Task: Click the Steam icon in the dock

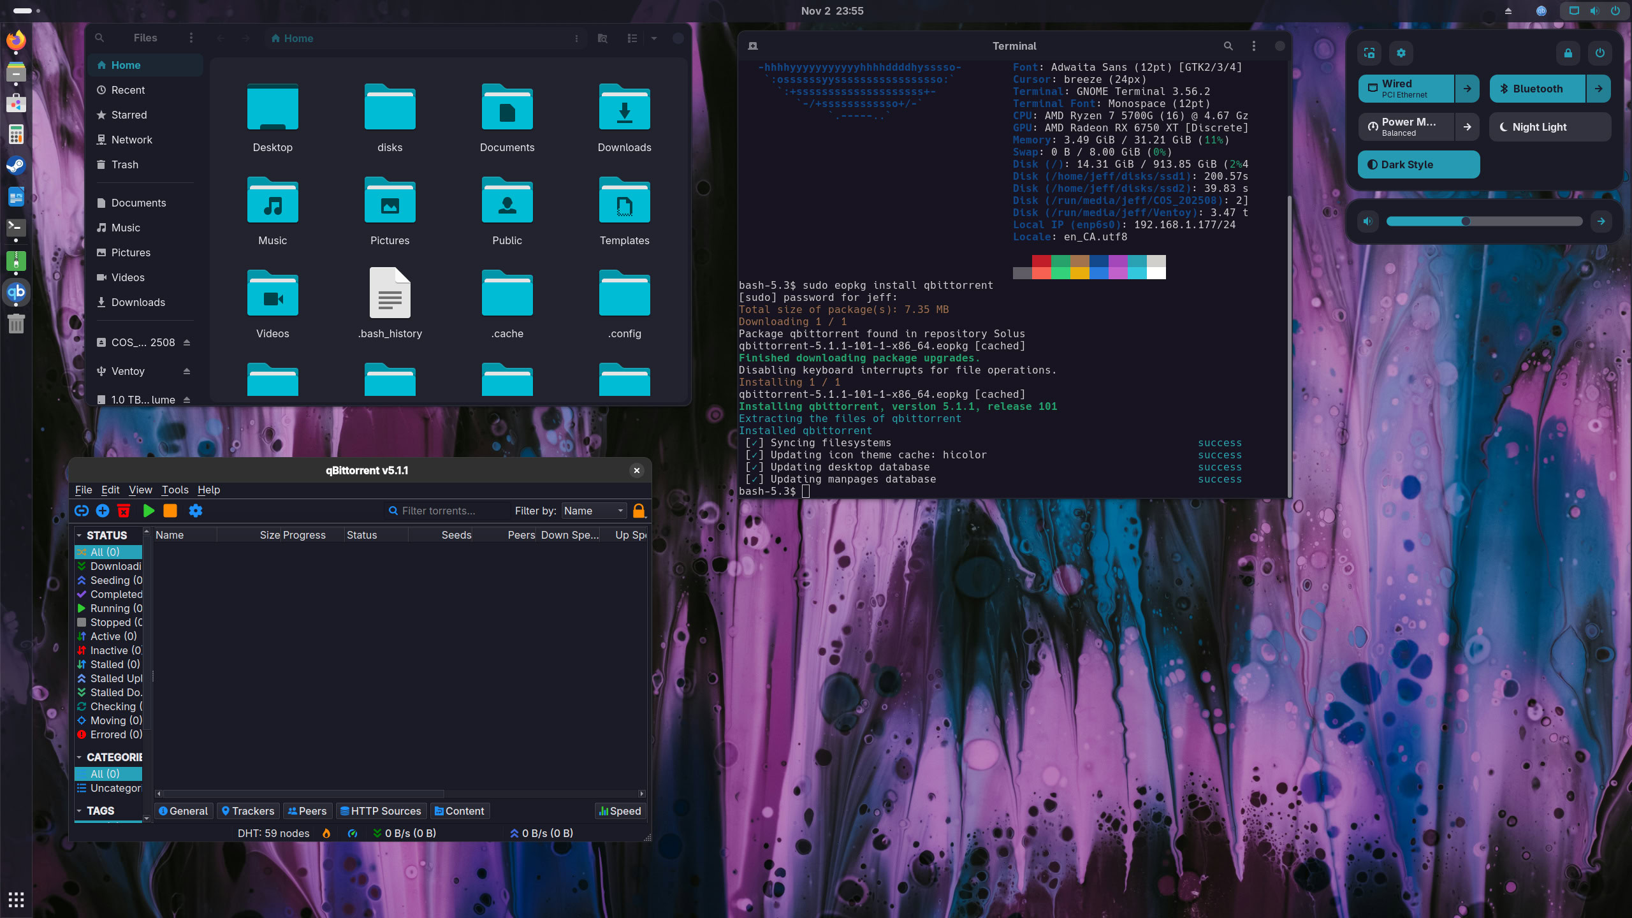Action: (16, 166)
